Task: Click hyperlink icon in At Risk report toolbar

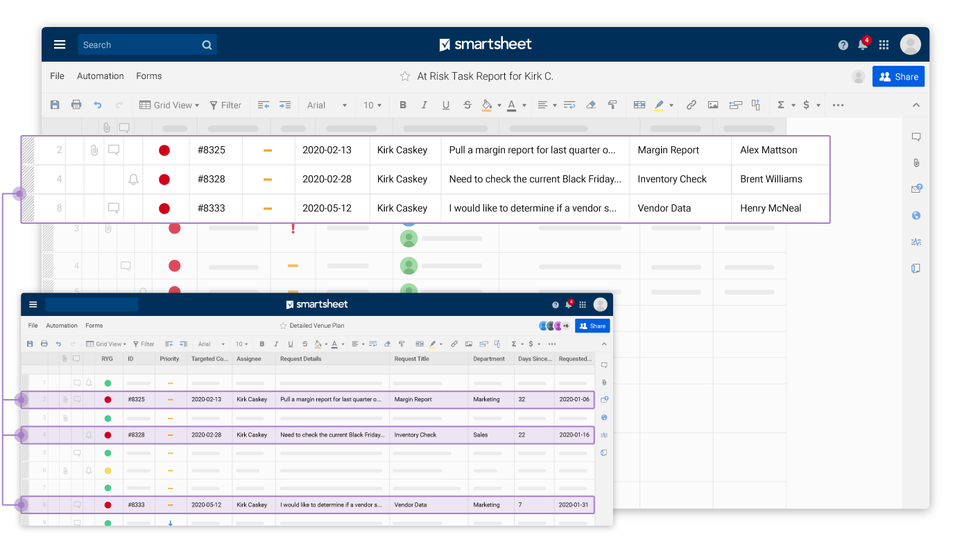Action: [691, 105]
